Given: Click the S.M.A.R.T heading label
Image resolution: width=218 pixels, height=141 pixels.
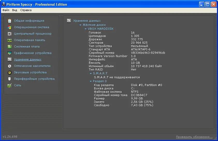Looking at the screenshot, I should click(x=100, y=73).
